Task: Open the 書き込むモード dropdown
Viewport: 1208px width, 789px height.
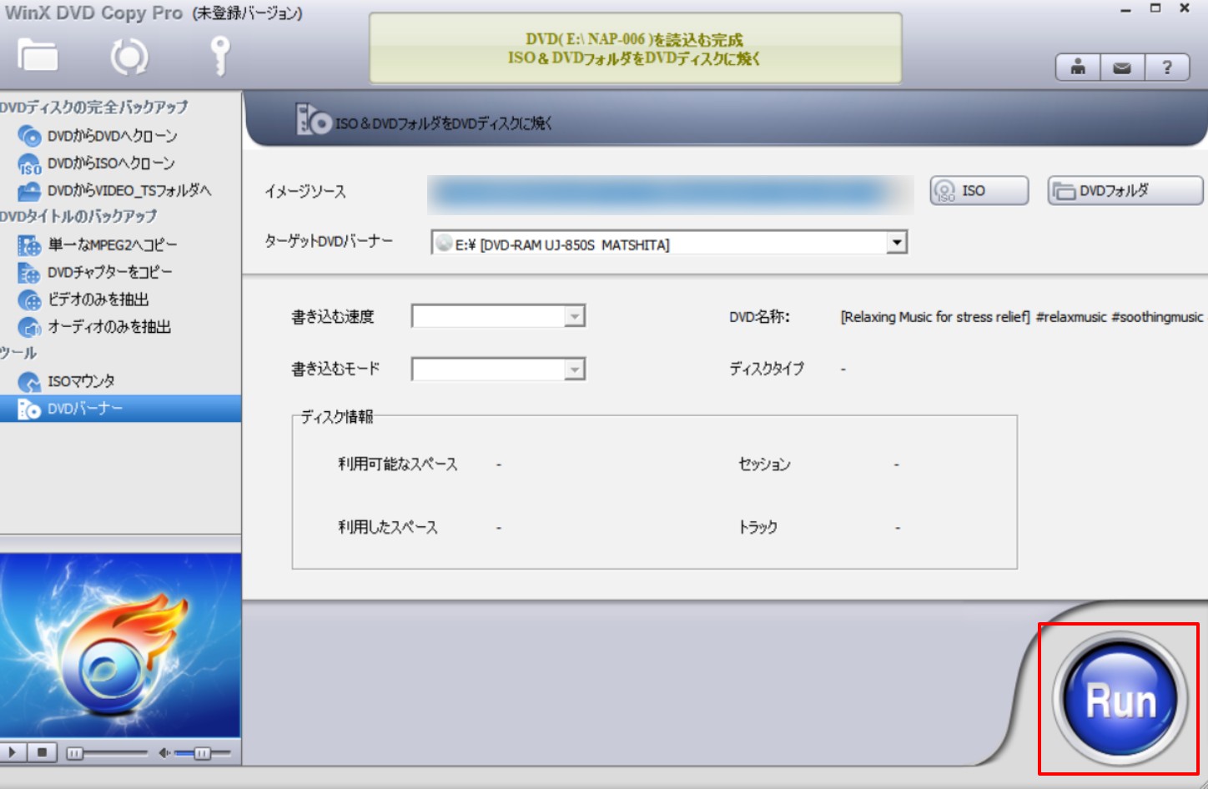Action: 498,369
